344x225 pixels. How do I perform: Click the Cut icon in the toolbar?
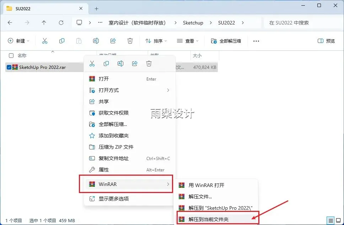45,41
